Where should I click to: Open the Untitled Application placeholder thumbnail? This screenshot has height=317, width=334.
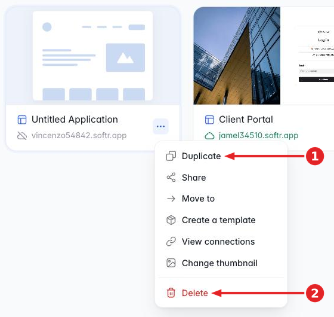click(92, 56)
